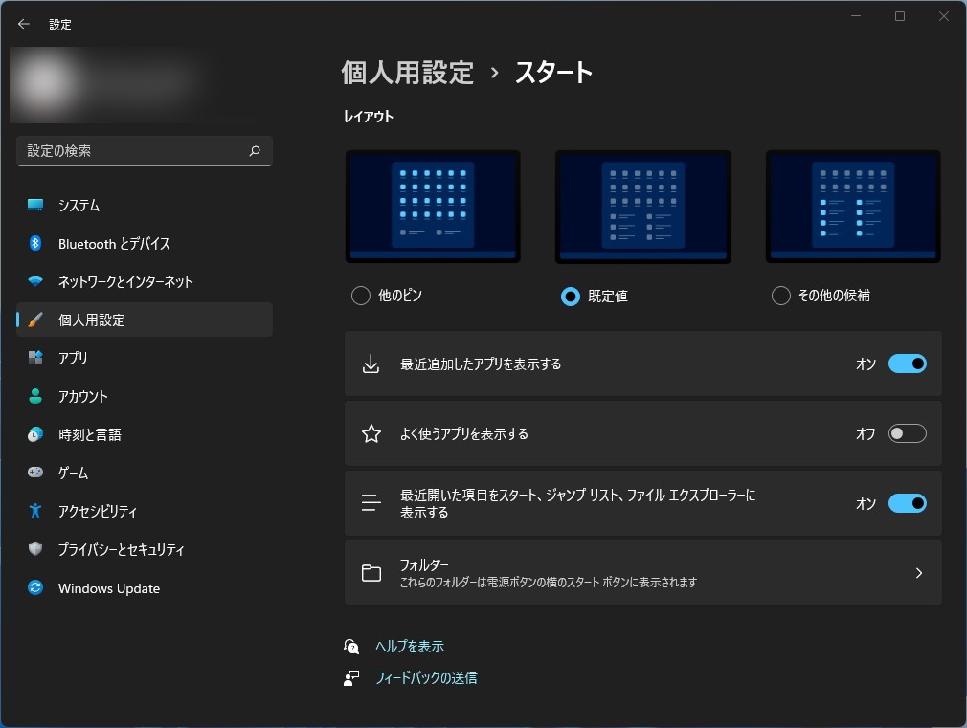
Task: Click the star icon beside よく使うアプリを表示する
Action: coord(371,433)
